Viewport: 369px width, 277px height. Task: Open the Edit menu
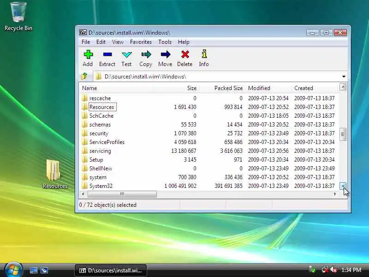point(101,42)
